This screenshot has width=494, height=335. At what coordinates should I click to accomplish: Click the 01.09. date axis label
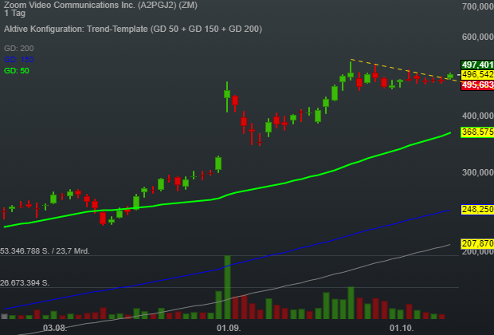[229, 328]
